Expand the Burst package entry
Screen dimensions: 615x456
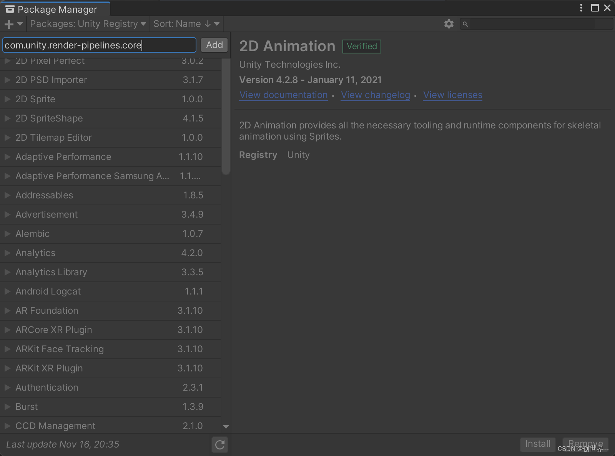tap(7, 407)
